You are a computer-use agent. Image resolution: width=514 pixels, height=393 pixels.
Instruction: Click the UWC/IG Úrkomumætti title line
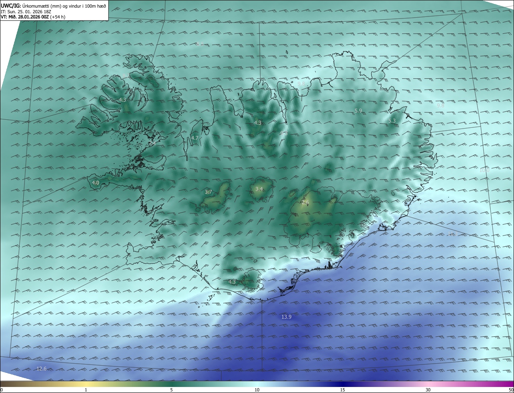point(53,6)
